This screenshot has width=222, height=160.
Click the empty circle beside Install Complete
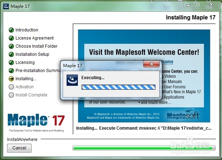[x=11, y=95]
